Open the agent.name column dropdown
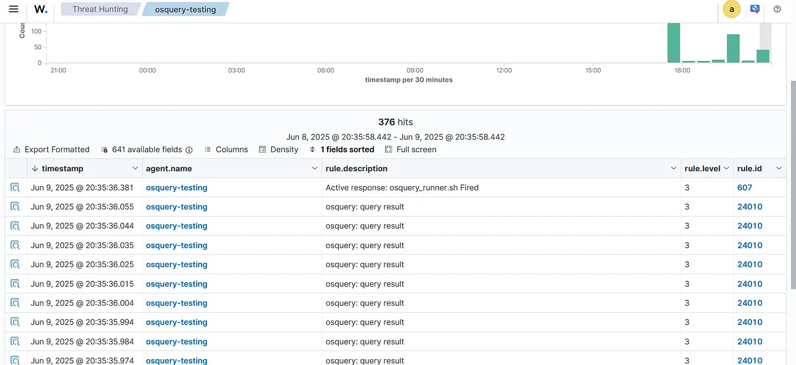The height and width of the screenshot is (365, 796). pos(314,168)
